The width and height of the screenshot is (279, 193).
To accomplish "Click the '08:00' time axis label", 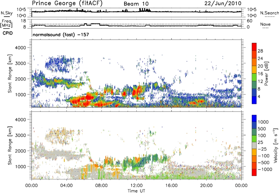I will (101, 186).
